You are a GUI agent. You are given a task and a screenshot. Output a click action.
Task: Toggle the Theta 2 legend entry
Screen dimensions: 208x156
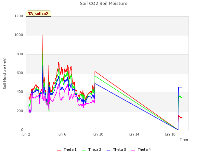[x=92, y=149]
